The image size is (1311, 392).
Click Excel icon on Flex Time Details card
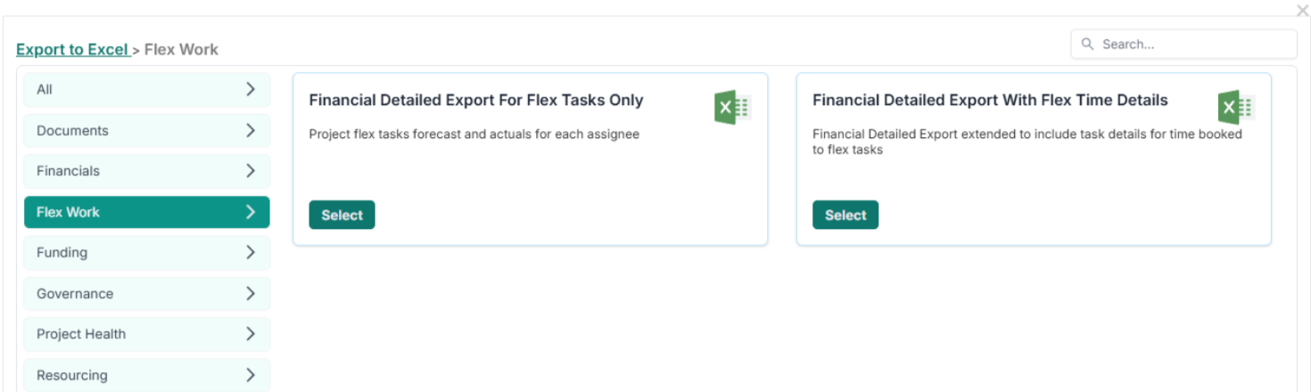click(x=1235, y=108)
